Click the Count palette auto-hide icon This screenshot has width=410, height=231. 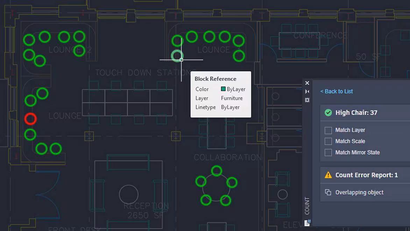[307, 92]
